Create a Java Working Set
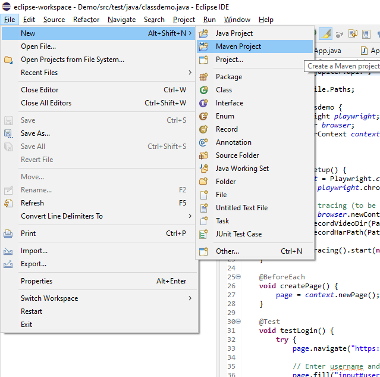 tap(255, 169)
